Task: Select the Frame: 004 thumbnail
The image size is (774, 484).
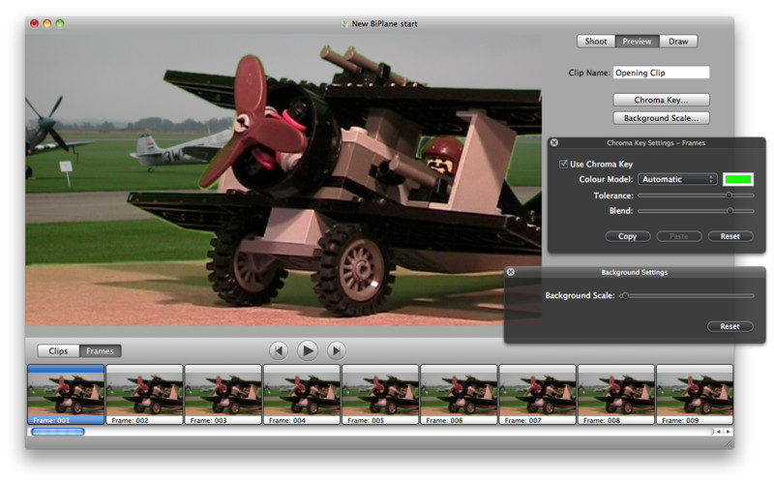Action: [x=302, y=395]
